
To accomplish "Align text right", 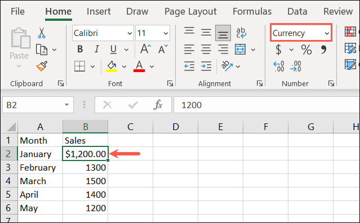I will [x=223, y=50].
